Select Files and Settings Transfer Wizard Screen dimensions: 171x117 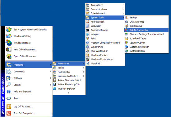[x=146, y=34]
